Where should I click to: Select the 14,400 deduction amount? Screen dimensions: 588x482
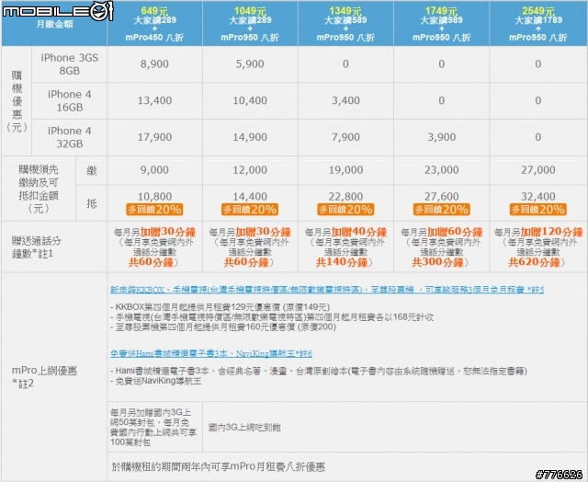[x=250, y=196]
